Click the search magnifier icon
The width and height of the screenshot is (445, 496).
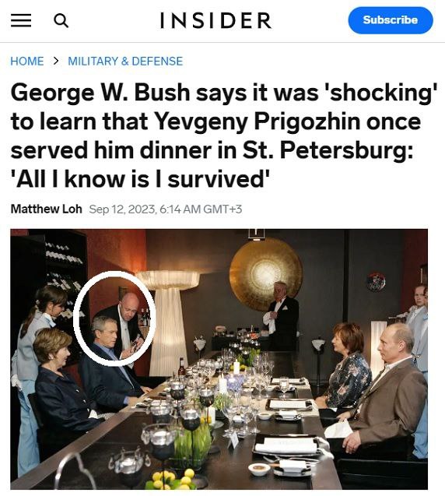(x=61, y=21)
